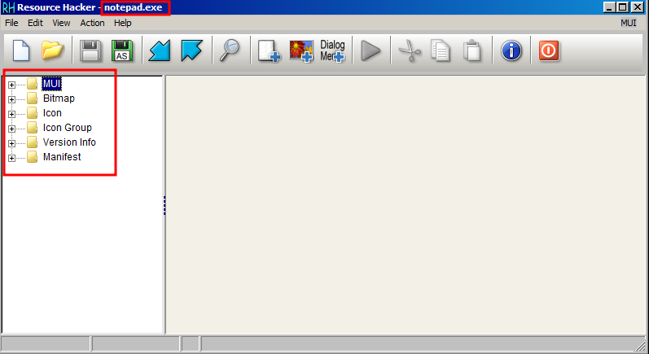Click the blue up-left arrow flag icon

[x=191, y=50]
